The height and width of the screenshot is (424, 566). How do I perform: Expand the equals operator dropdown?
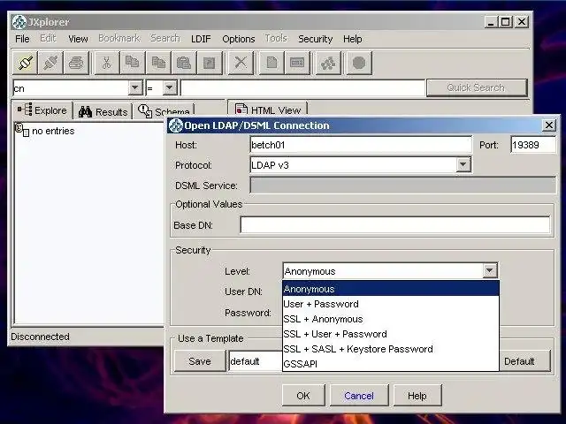coord(170,88)
